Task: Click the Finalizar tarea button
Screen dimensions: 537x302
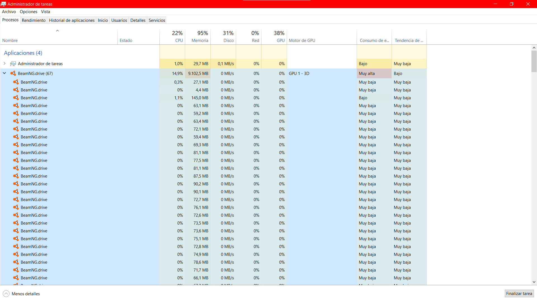Action: tap(519, 294)
